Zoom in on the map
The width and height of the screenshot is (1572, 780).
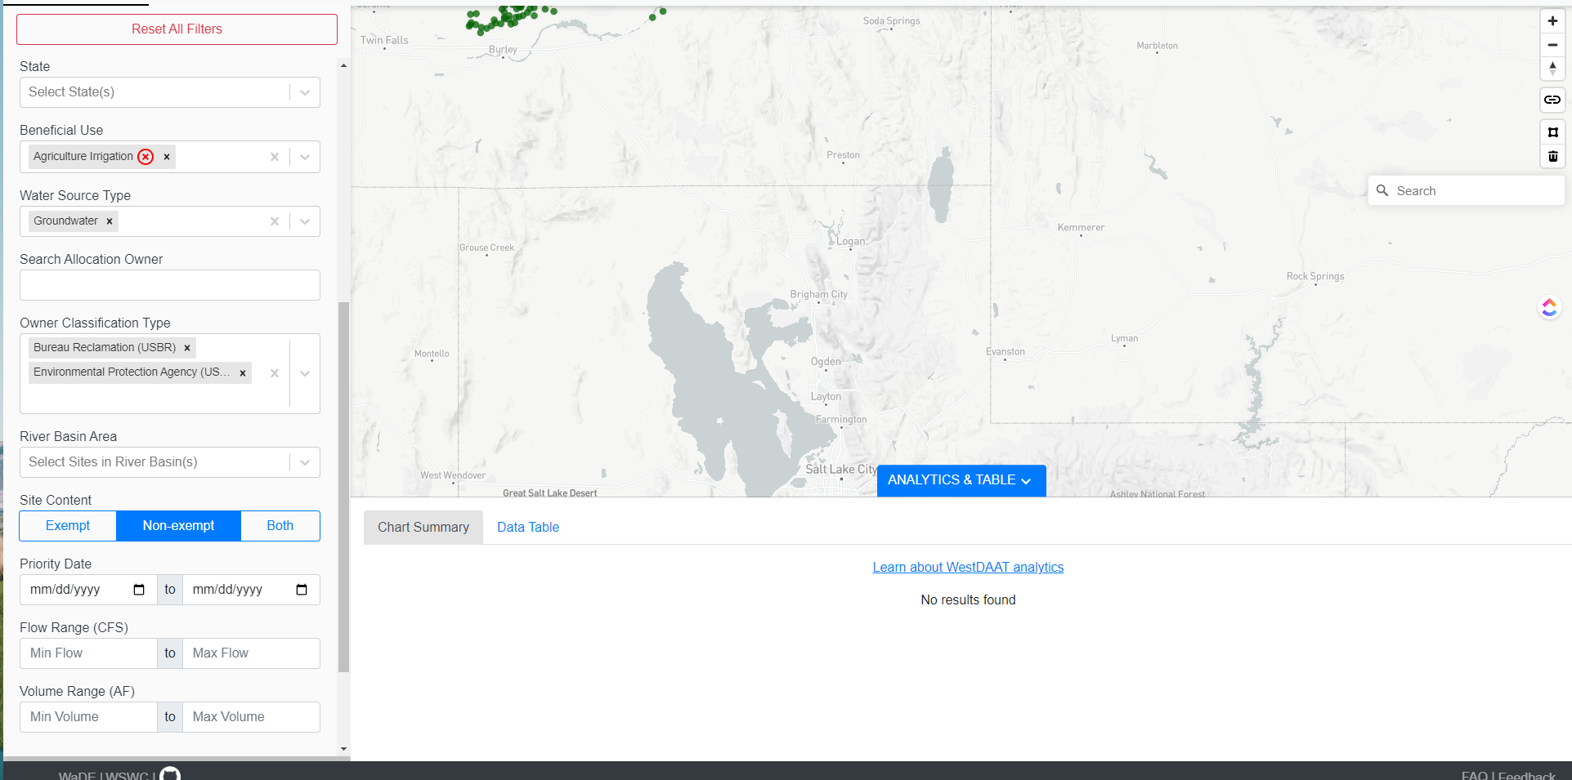click(1552, 20)
